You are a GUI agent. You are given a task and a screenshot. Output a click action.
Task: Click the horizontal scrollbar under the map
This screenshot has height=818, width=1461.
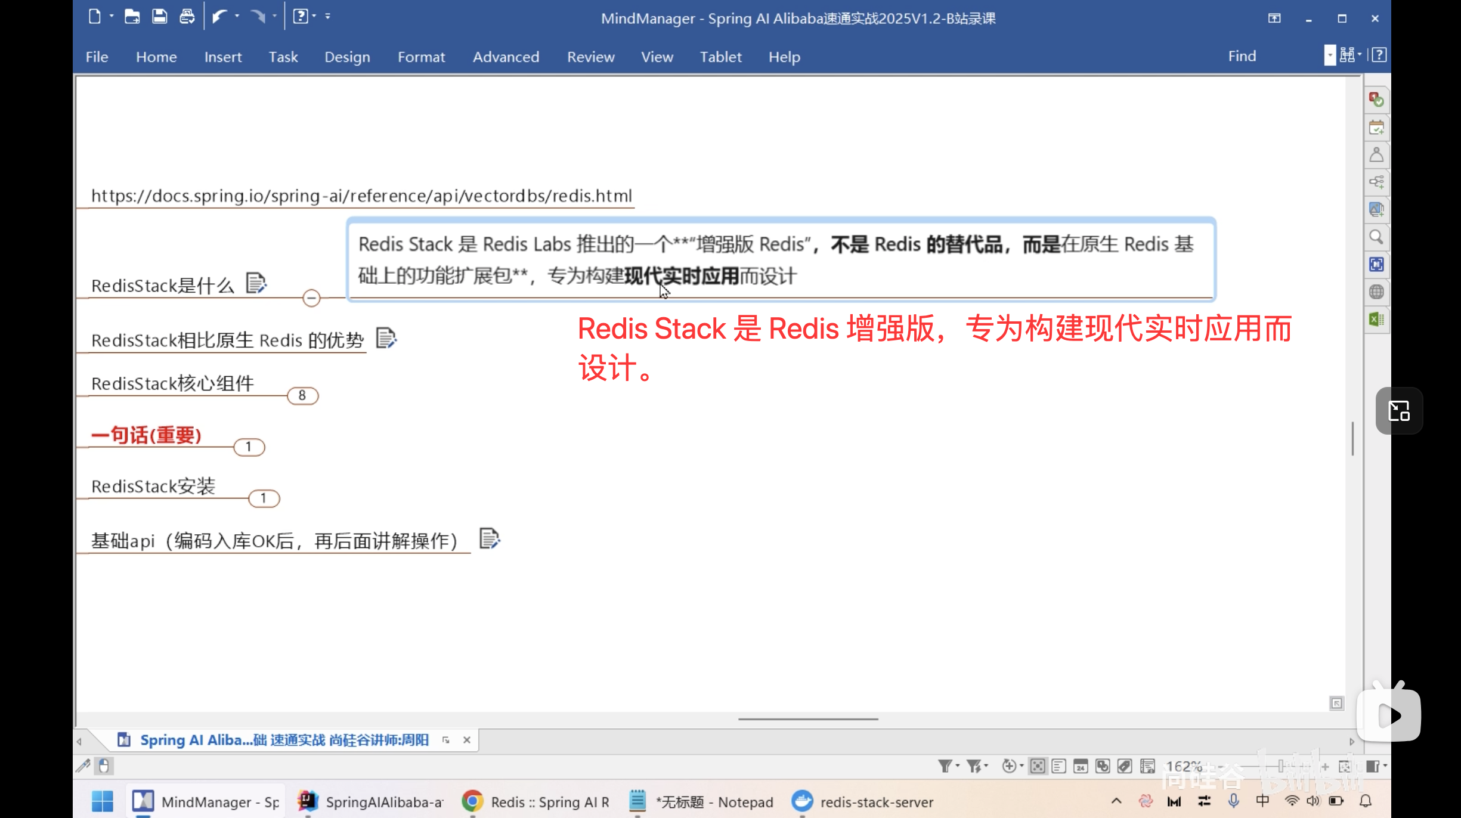pyautogui.click(x=808, y=719)
